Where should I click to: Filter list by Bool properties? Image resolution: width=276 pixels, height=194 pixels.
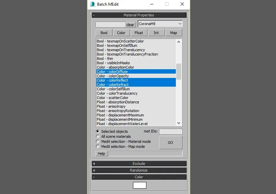(x=104, y=33)
